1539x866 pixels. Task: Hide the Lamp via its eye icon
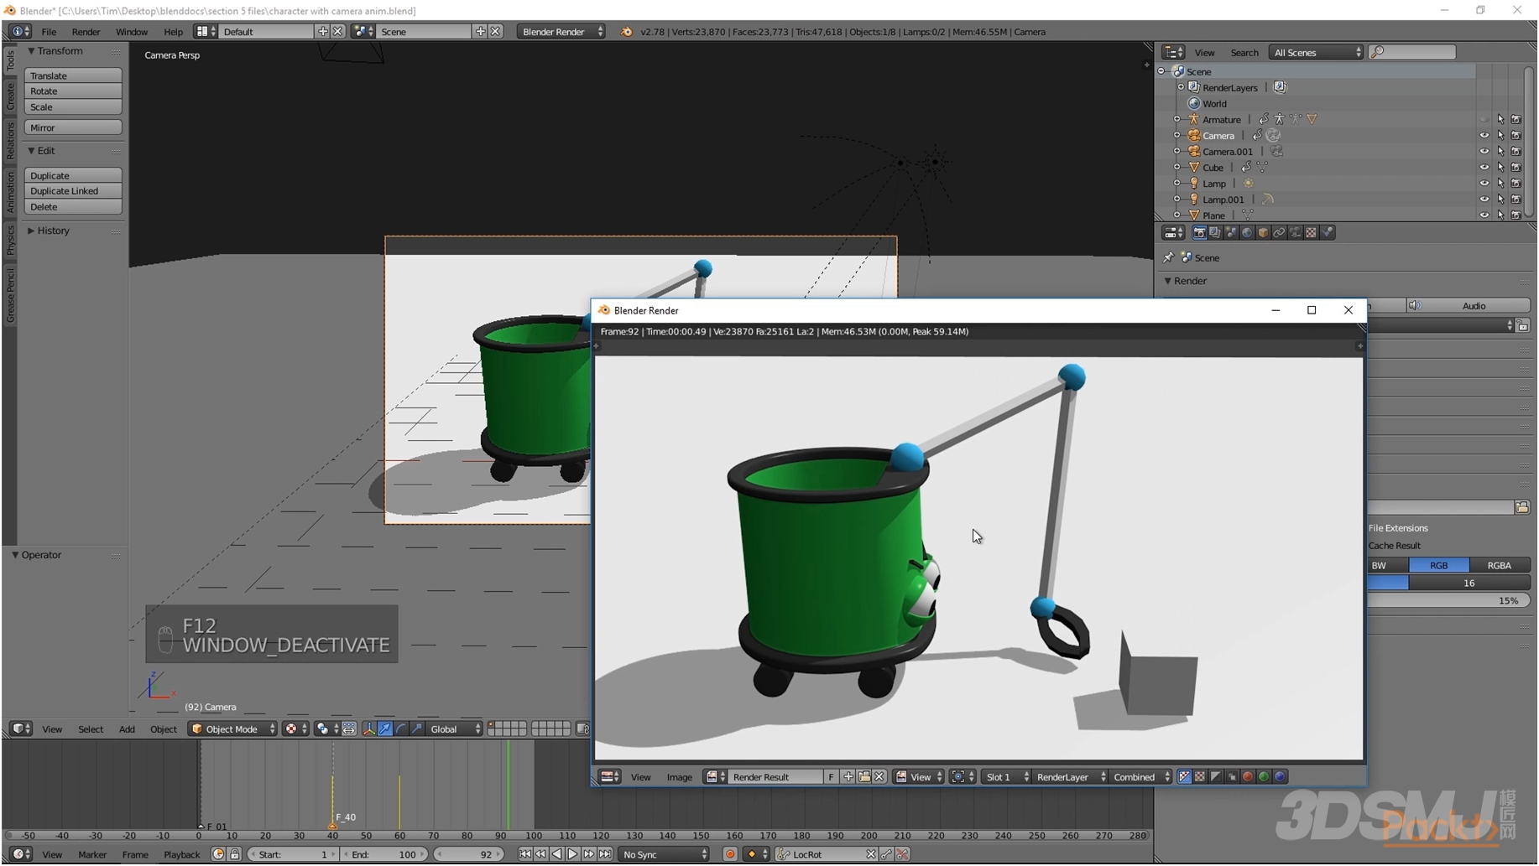tap(1484, 183)
